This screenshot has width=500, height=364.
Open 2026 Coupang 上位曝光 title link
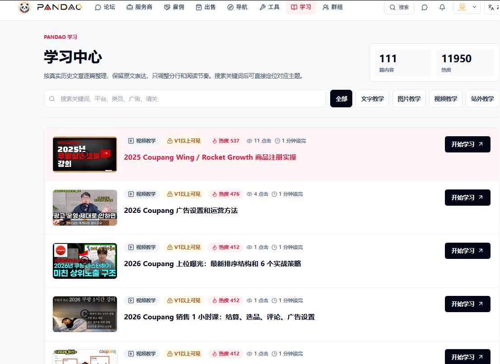[x=212, y=264]
